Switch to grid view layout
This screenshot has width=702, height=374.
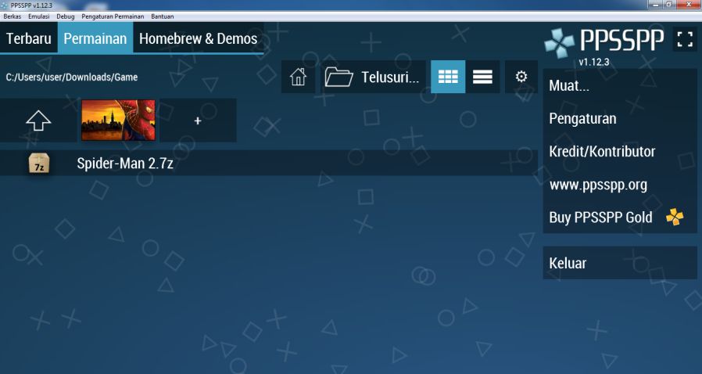(448, 77)
